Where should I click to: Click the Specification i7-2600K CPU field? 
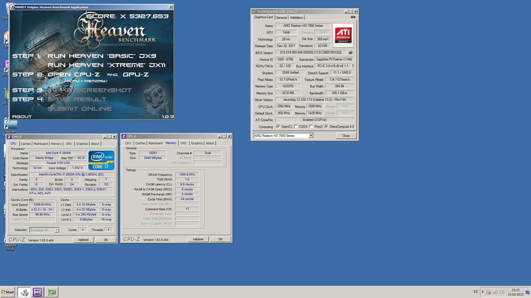[x=71, y=175]
